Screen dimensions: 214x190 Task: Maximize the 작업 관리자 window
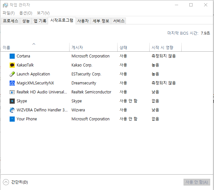(x=191, y=5)
